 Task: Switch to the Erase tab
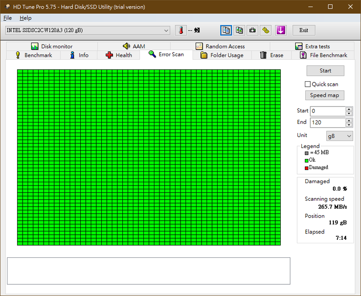(x=271, y=55)
